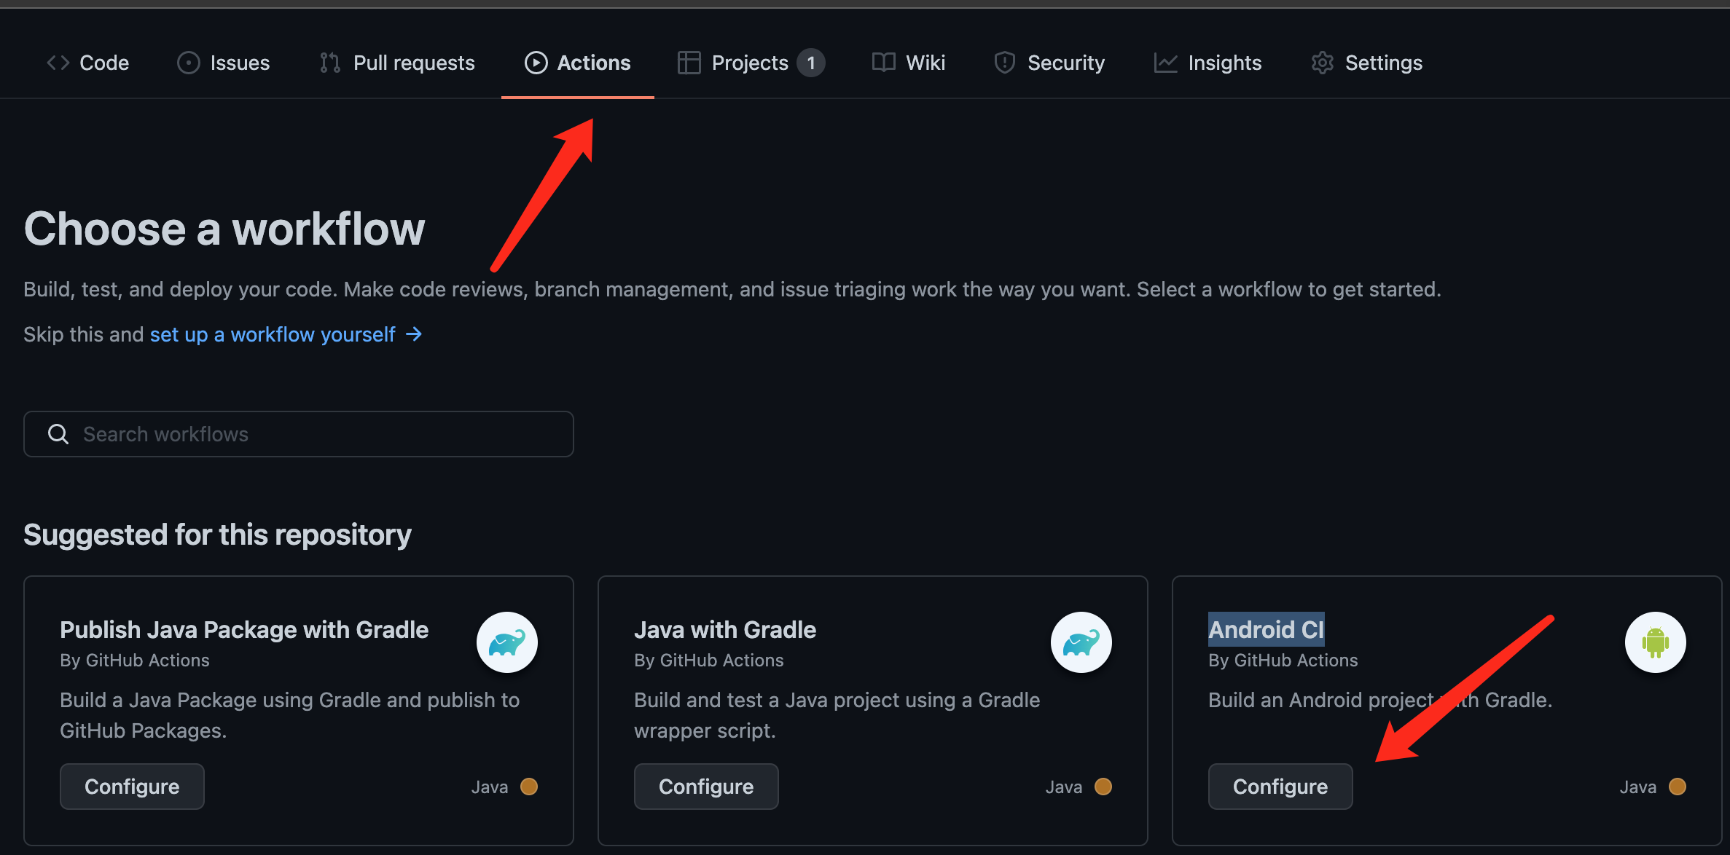1730x855 pixels.
Task: Configure the Java with Gradle workflow
Action: pos(706,787)
